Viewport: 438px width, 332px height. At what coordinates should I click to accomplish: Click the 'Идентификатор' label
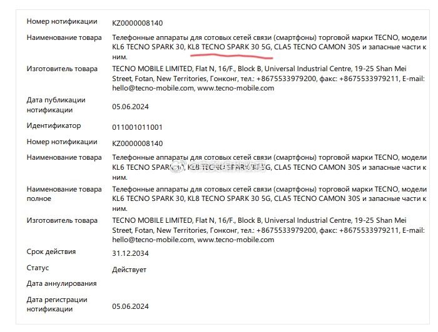[54, 125]
